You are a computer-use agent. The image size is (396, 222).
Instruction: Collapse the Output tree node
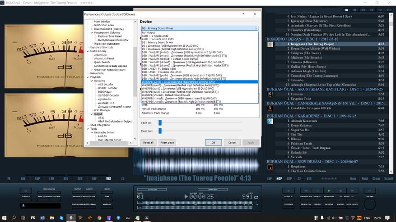point(92,114)
